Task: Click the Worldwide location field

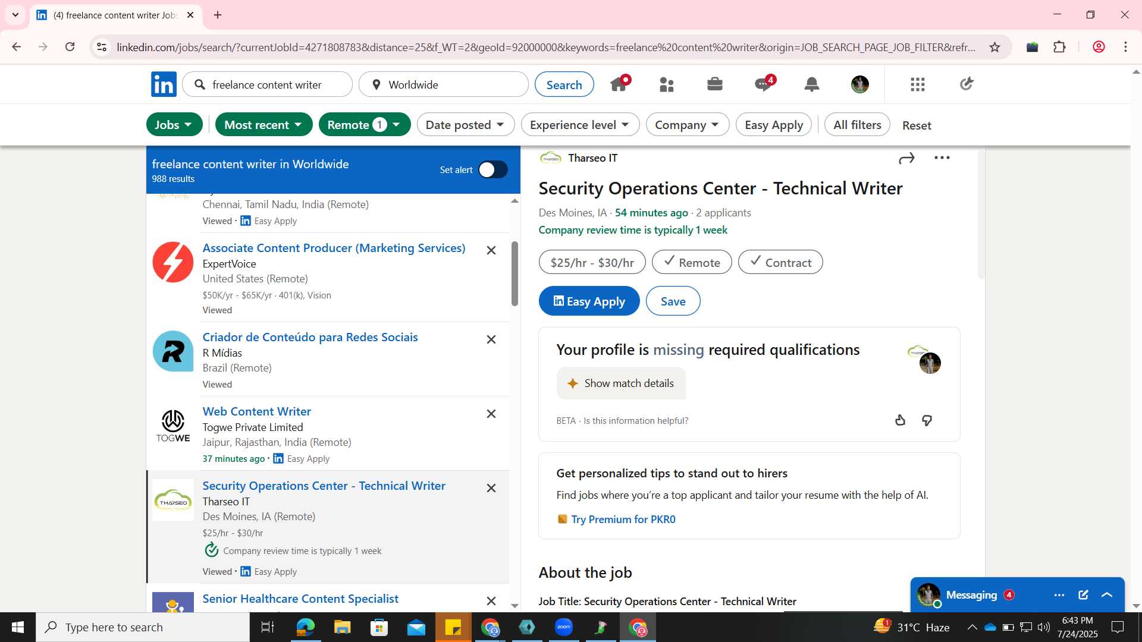Action: pyautogui.click(x=443, y=84)
